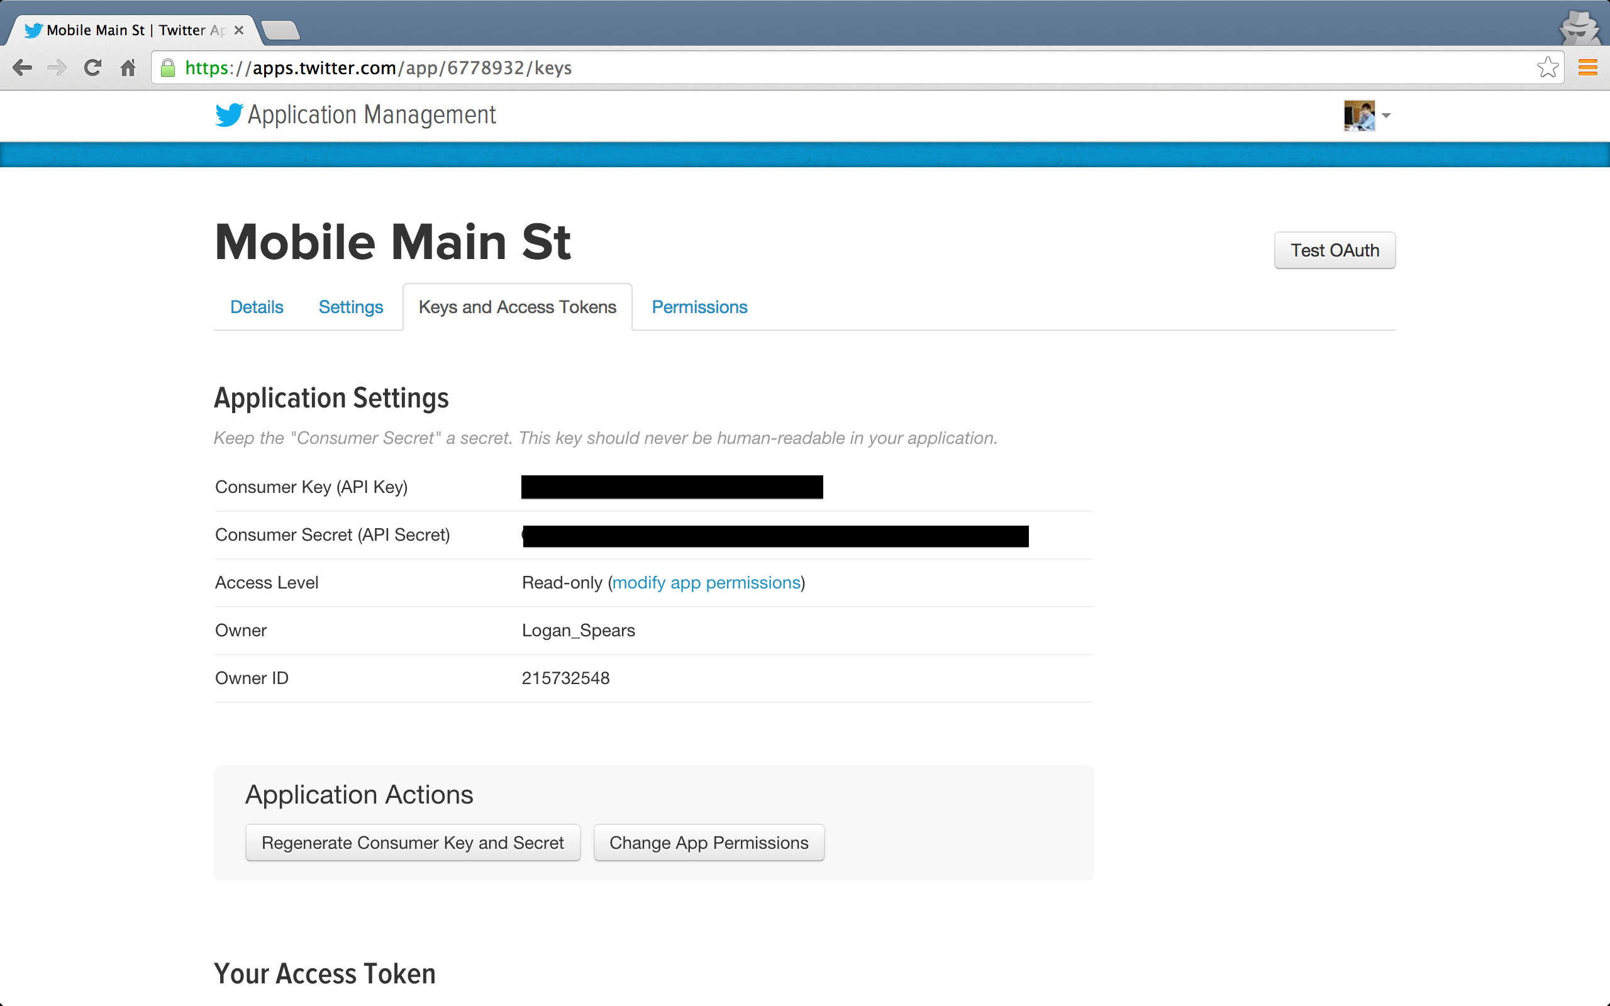Click Change App Permissions button

click(x=709, y=843)
